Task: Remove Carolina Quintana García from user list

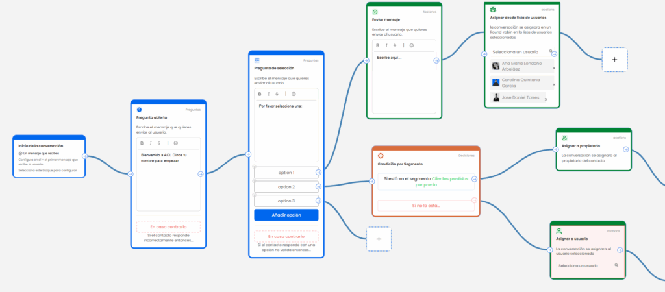Action: 553,83
